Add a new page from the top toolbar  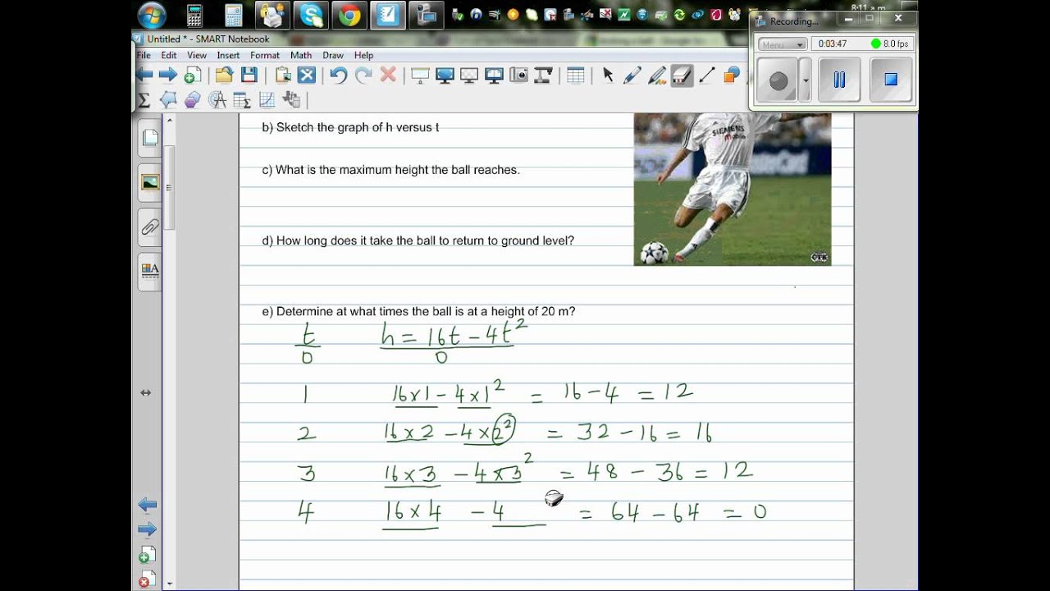[x=192, y=76]
